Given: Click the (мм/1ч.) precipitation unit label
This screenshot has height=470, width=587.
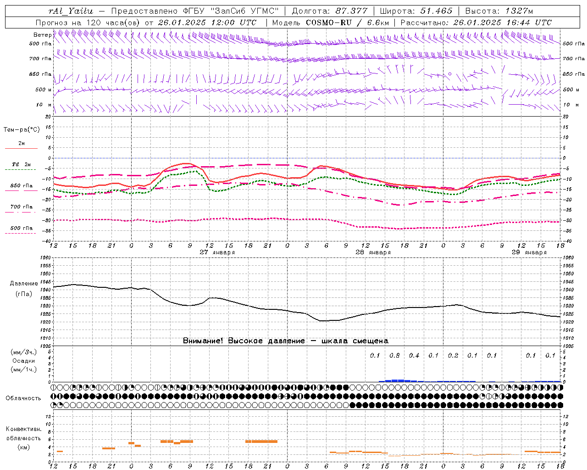Looking at the screenshot, I should pos(23,369).
